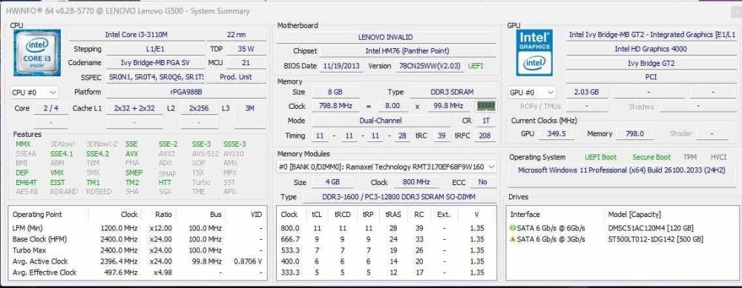
Task: Click the 8 GB memory size field
Action: pos(335,92)
